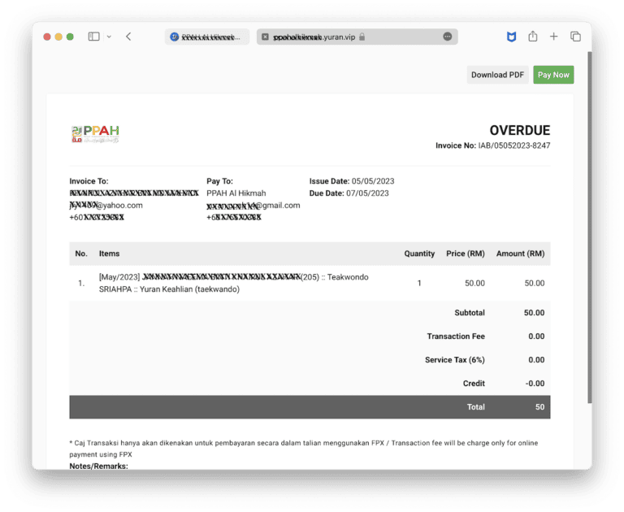Screen dimensions: 624x512
Task: Expand the sidebar tab group dropdown chevron
Action: [x=109, y=37]
